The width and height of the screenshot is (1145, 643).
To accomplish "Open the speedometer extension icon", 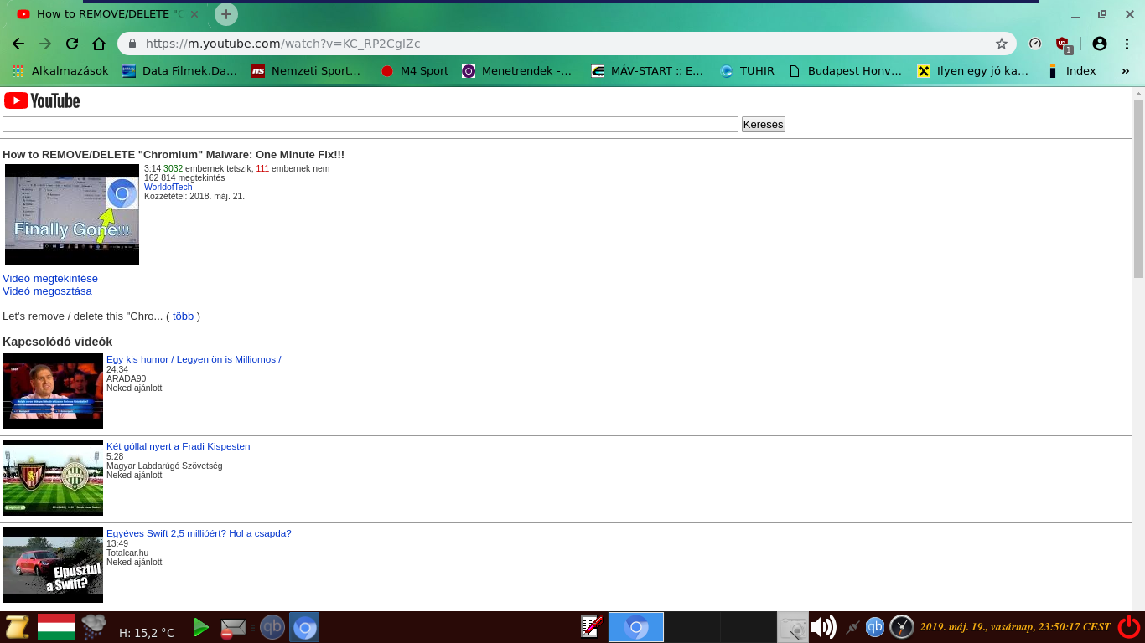I will point(1035,44).
